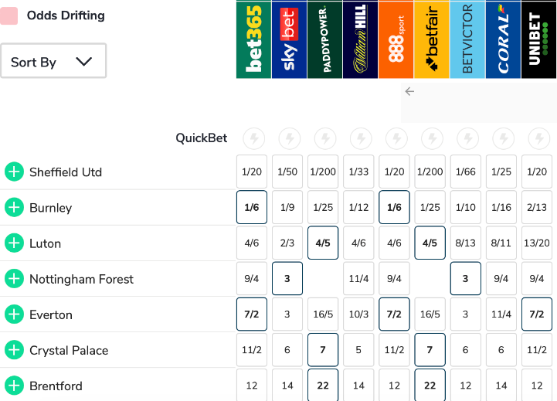Open the Sort By dropdown
The image size is (557, 401).
tap(53, 62)
